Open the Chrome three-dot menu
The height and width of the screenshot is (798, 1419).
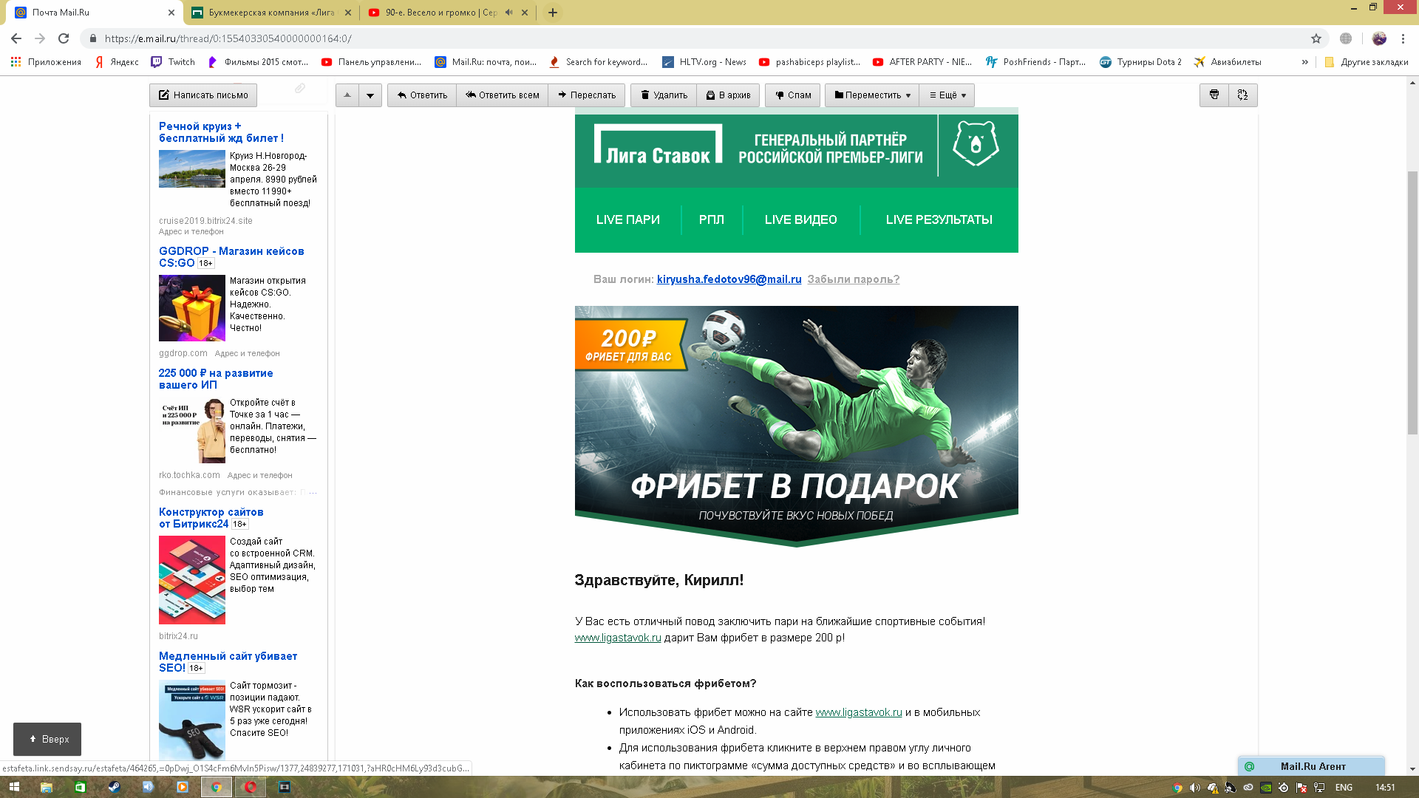(1403, 38)
